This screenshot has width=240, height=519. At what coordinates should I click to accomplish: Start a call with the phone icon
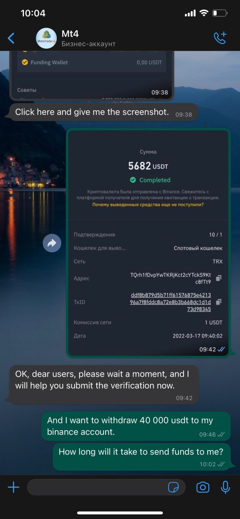pos(220,38)
